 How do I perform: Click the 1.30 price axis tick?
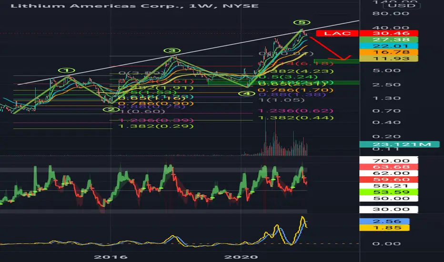coord(386,98)
